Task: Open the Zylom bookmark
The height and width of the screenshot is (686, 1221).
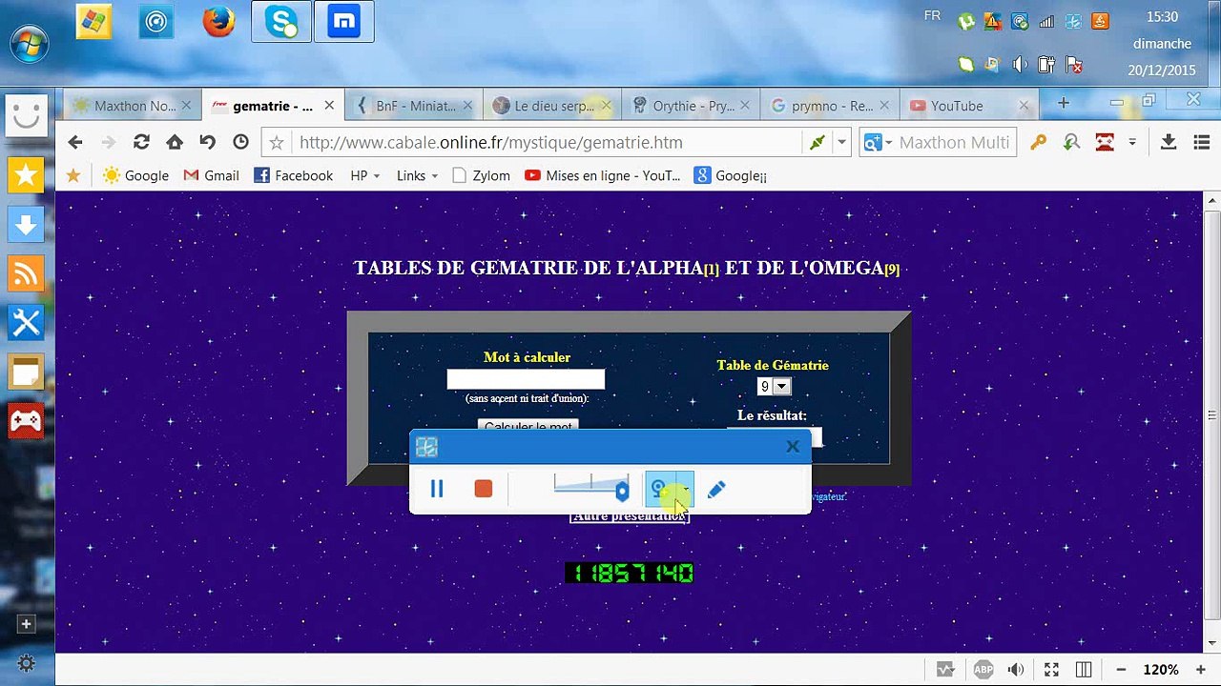Action: pyautogui.click(x=481, y=175)
